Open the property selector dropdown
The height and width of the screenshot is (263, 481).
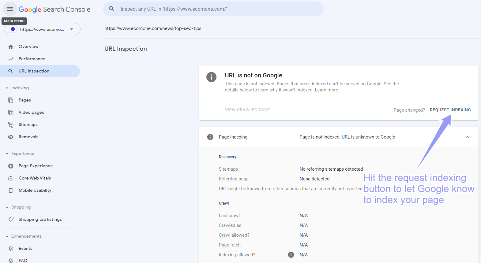pos(42,29)
